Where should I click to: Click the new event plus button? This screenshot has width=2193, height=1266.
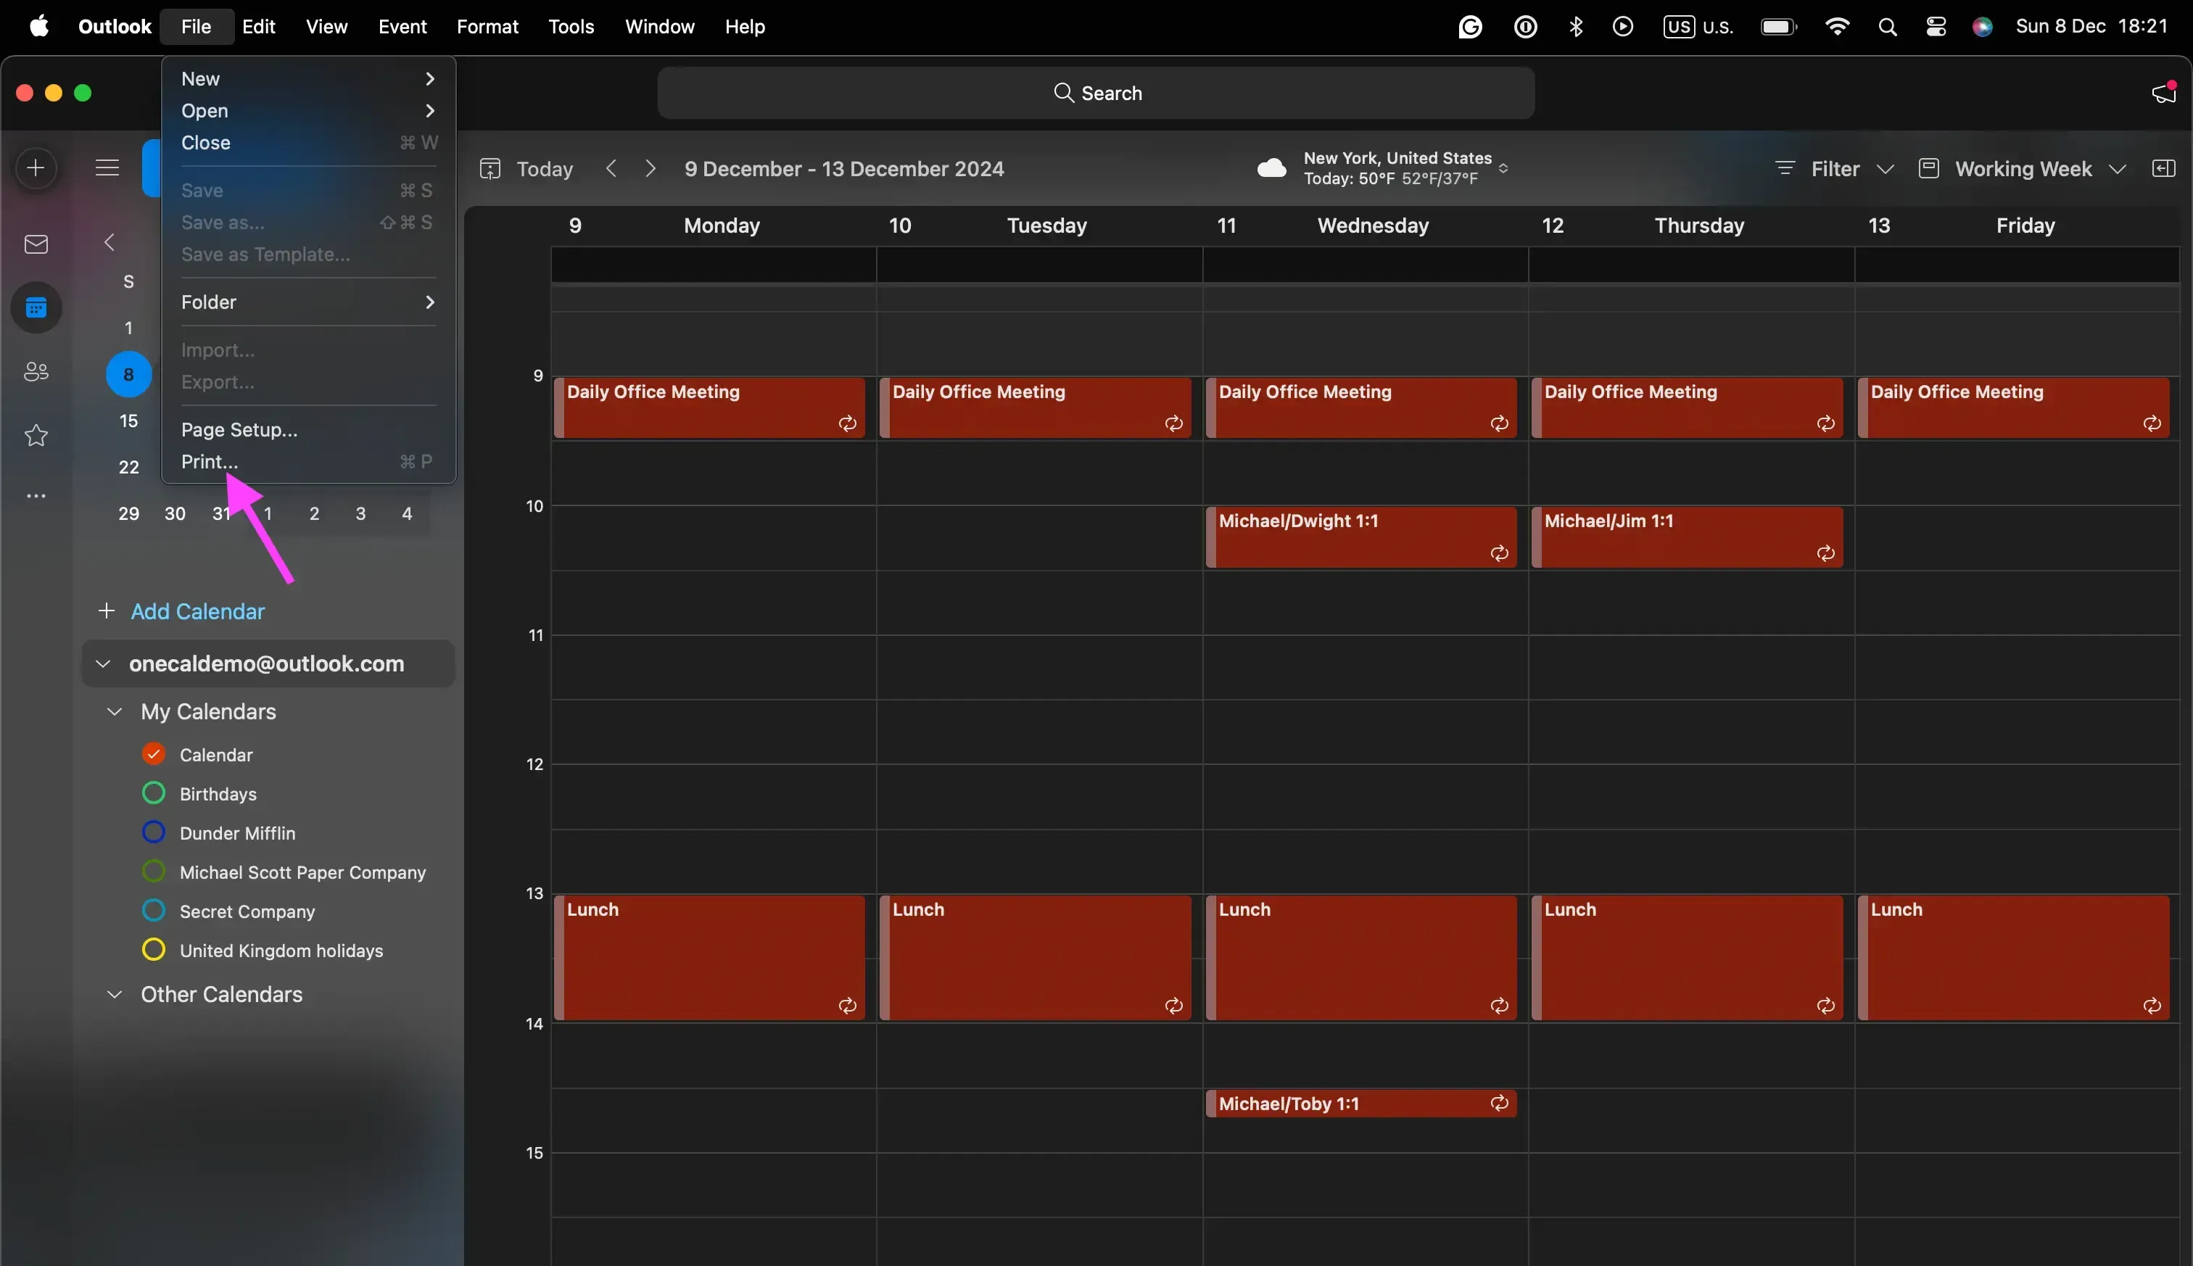[x=36, y=167]
